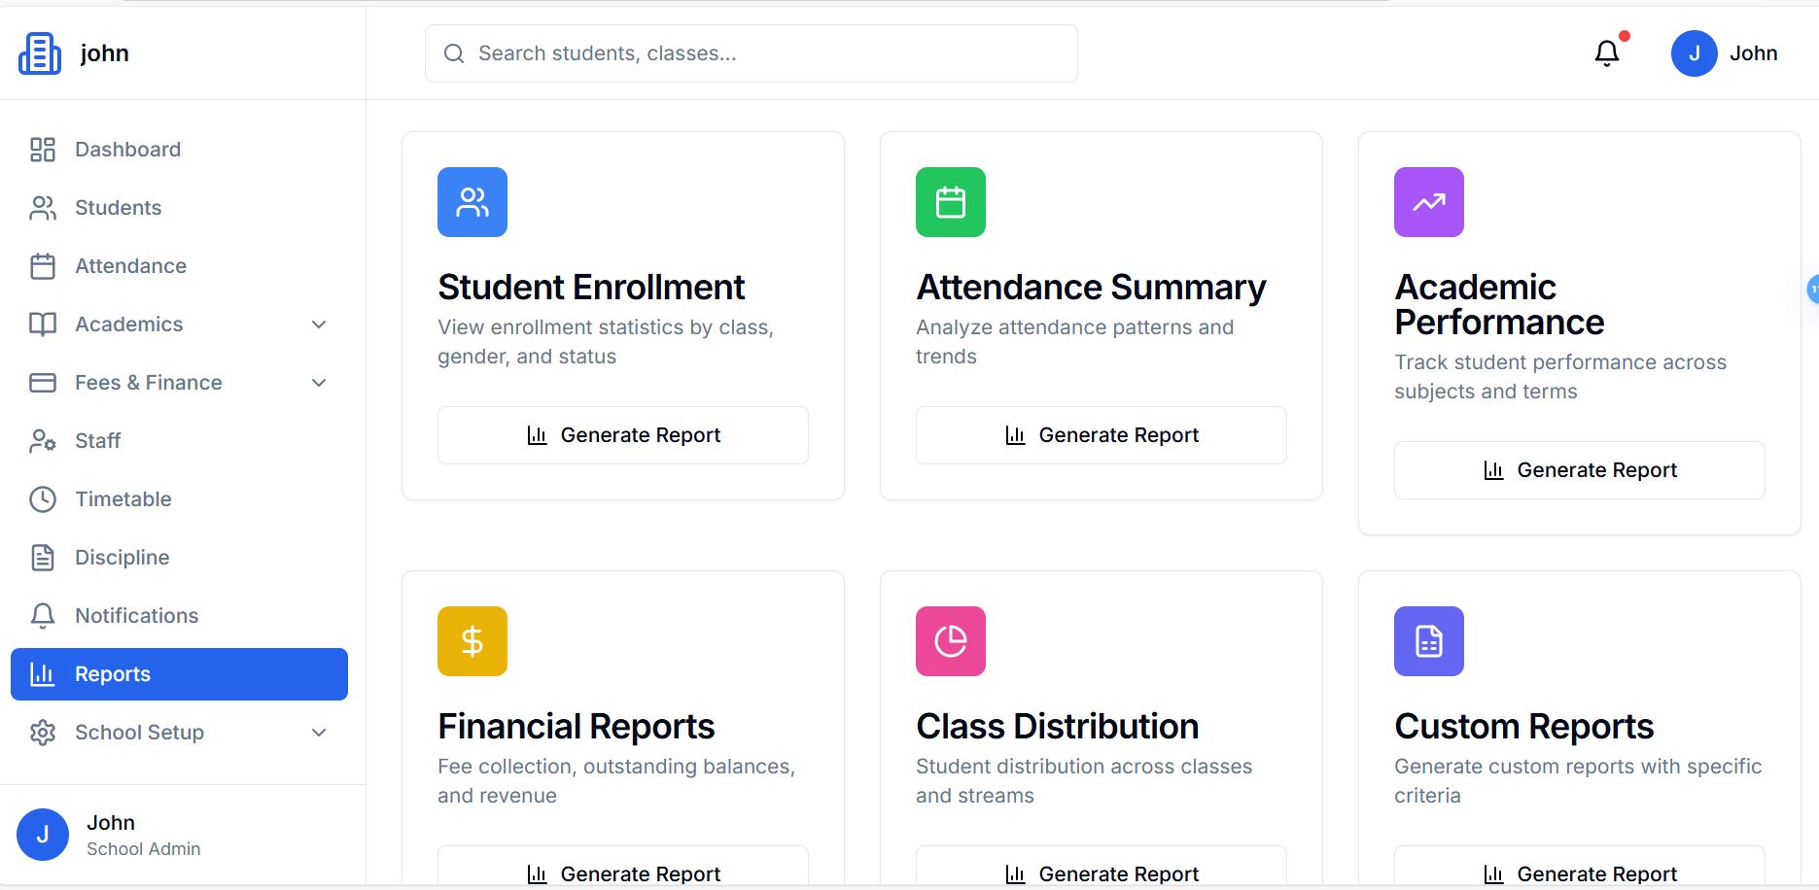Click the yellow Financial Reports dollar icon
Image resolution: width=1819 pixels, height=890 pixels.
click(472, 641)
